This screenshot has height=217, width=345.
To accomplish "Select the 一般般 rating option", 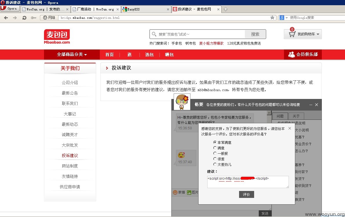I will click(215, 153).
